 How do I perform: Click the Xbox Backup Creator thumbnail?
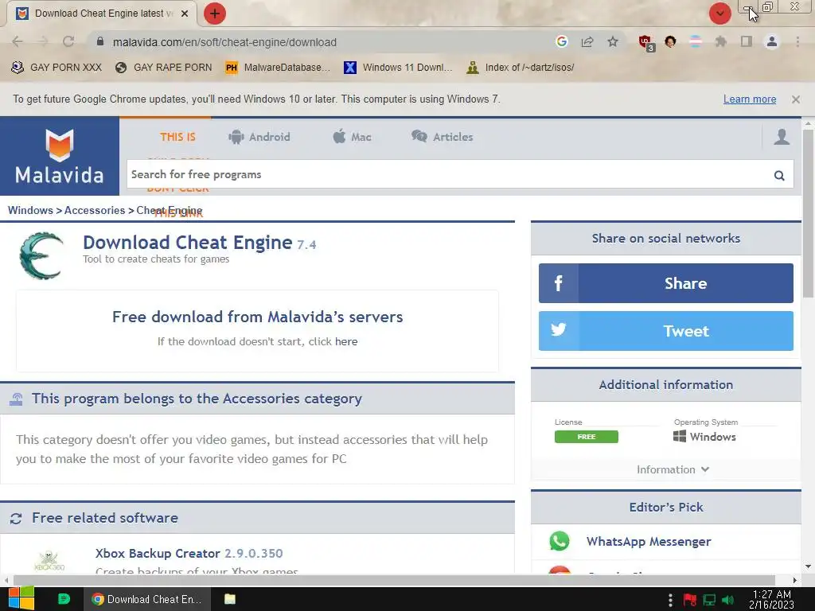(49, 560)
